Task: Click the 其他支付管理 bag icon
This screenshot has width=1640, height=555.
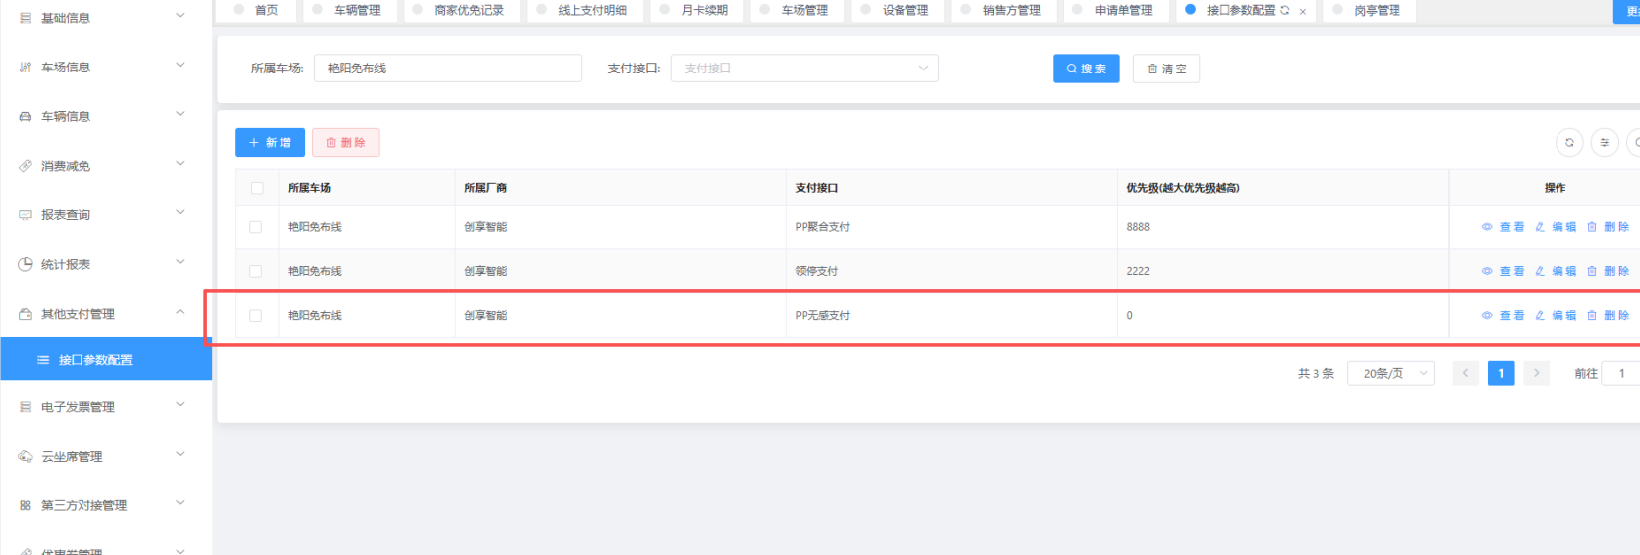Action: [x=26, y=314]
